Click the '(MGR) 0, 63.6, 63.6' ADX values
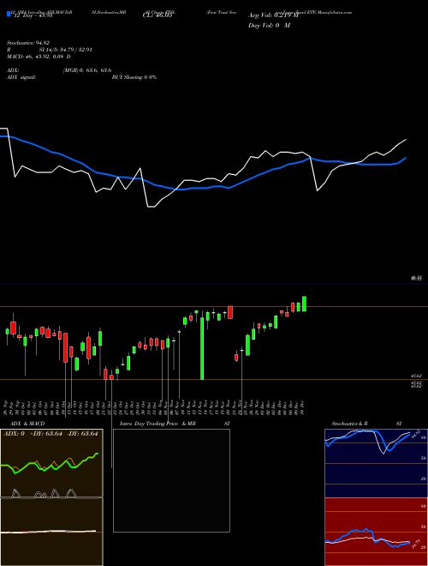This screenshot has height=566, width=428. [87, 70]
